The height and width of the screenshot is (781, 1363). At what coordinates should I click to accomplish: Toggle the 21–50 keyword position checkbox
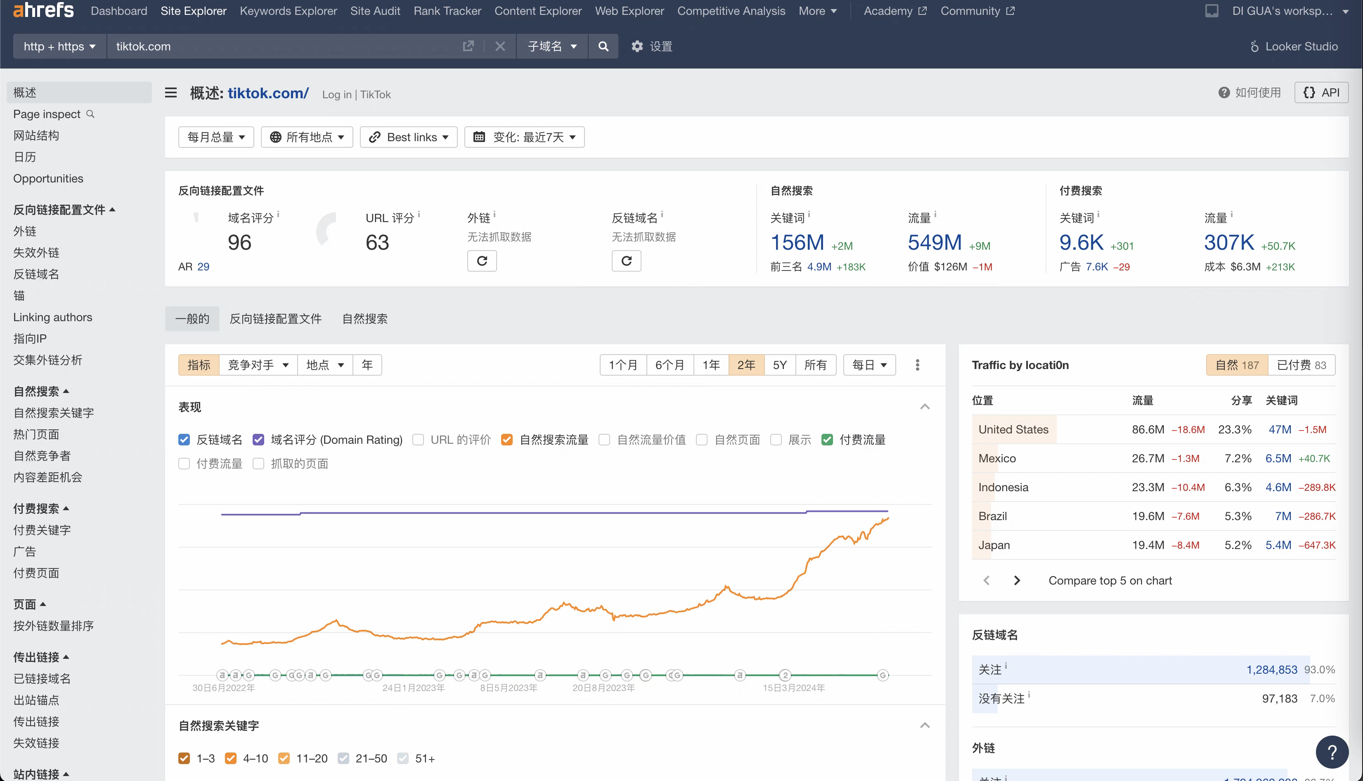tap(343, 758)
